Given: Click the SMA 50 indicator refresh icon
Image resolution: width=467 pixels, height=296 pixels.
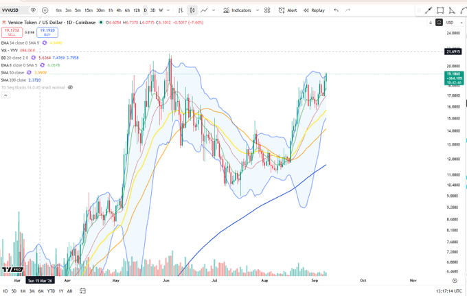Looking at the screenshot, I should click(x=29, y=73).
